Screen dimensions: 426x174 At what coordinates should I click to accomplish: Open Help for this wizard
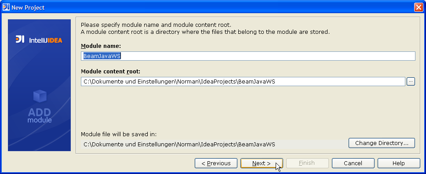coord(399,163)
